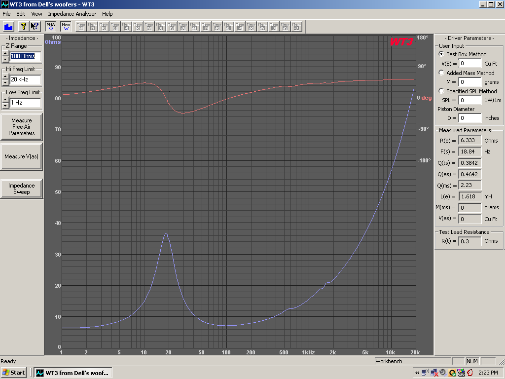Select the Mem 13 memory slot
This screenshot has width=505, height=379.
217,27
